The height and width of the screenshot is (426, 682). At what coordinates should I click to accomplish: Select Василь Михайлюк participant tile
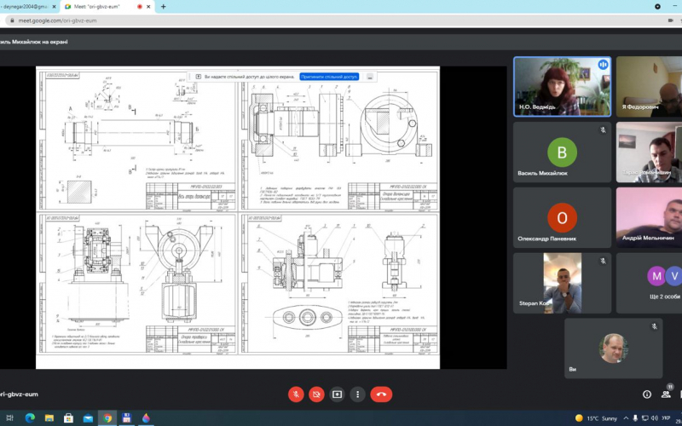coord(563,153)
